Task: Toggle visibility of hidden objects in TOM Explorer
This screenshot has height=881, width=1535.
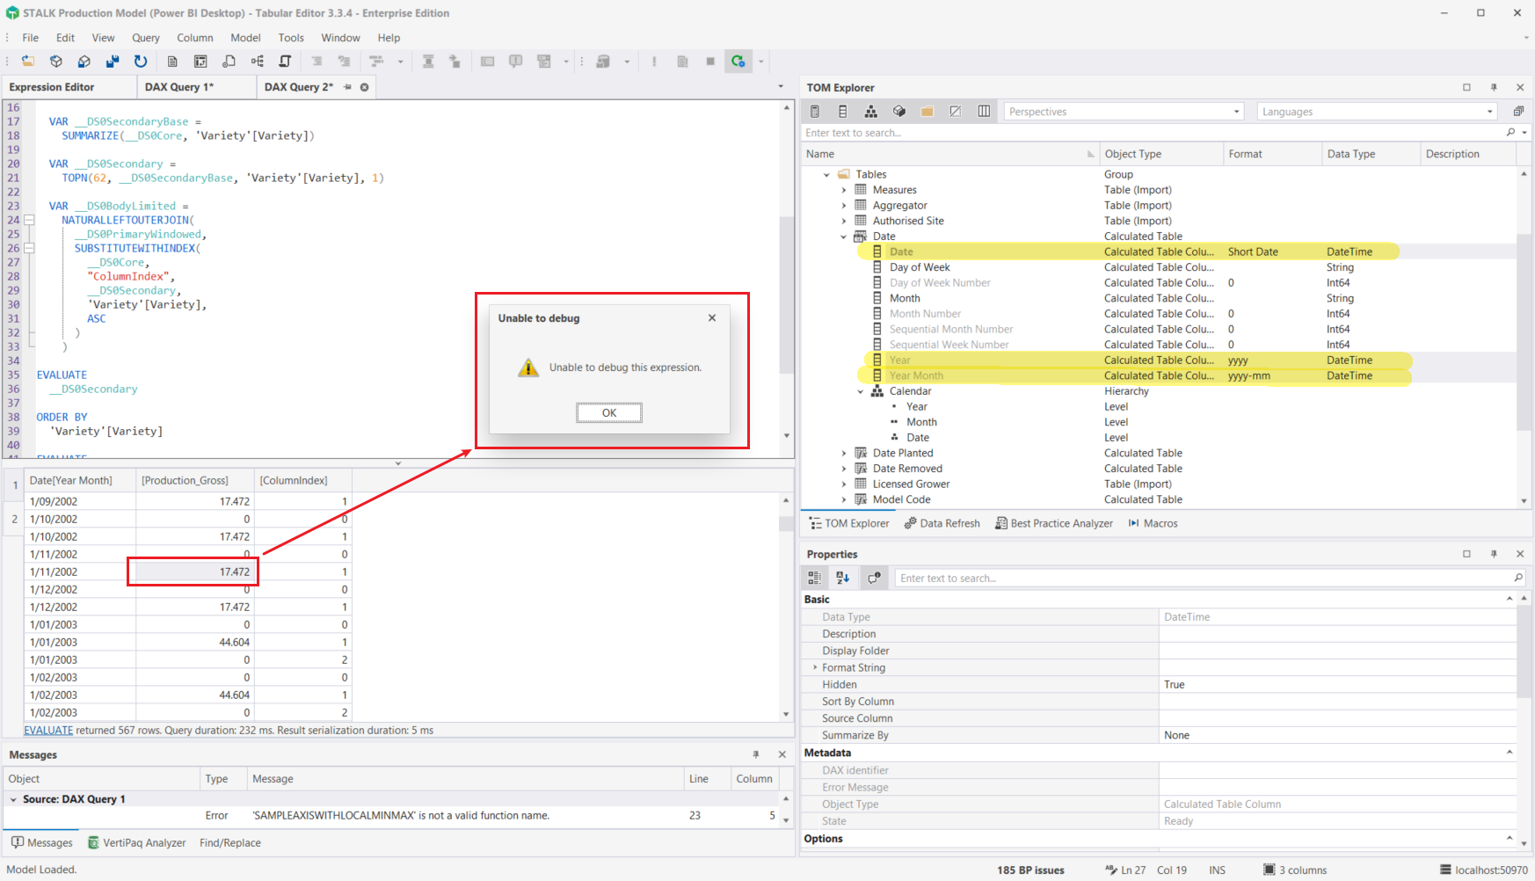Action: tap(956, 111)
